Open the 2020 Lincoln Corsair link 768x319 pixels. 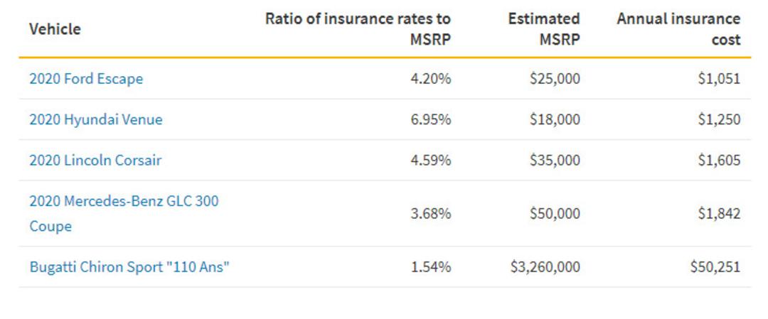coord(95,161)
